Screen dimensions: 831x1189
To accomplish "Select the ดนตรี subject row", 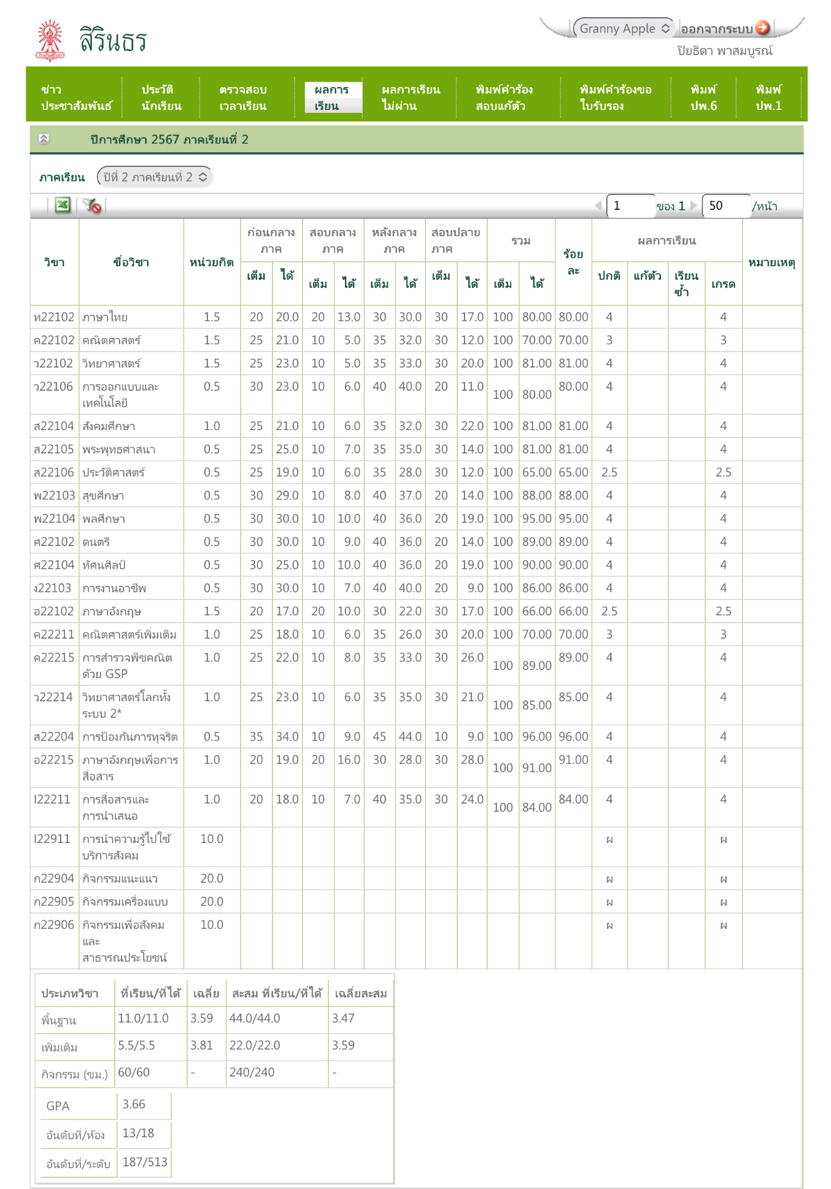I will 416,542.
